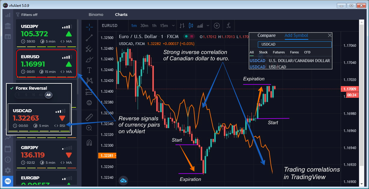Open the Add Symbol tab
This screenshot has height=189, width=369.
point(296,35)
